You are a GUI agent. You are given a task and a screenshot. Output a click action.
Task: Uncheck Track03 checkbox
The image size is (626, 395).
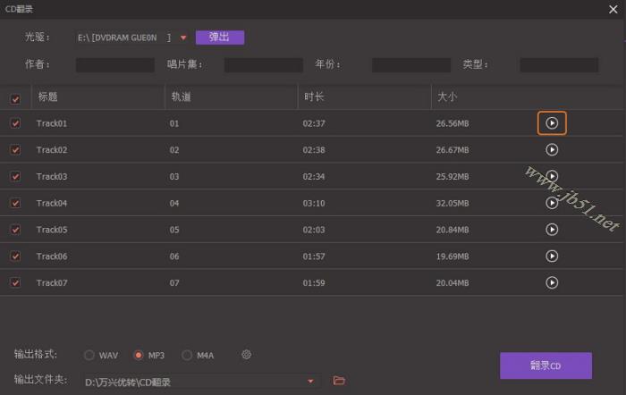tap(15, 176)
